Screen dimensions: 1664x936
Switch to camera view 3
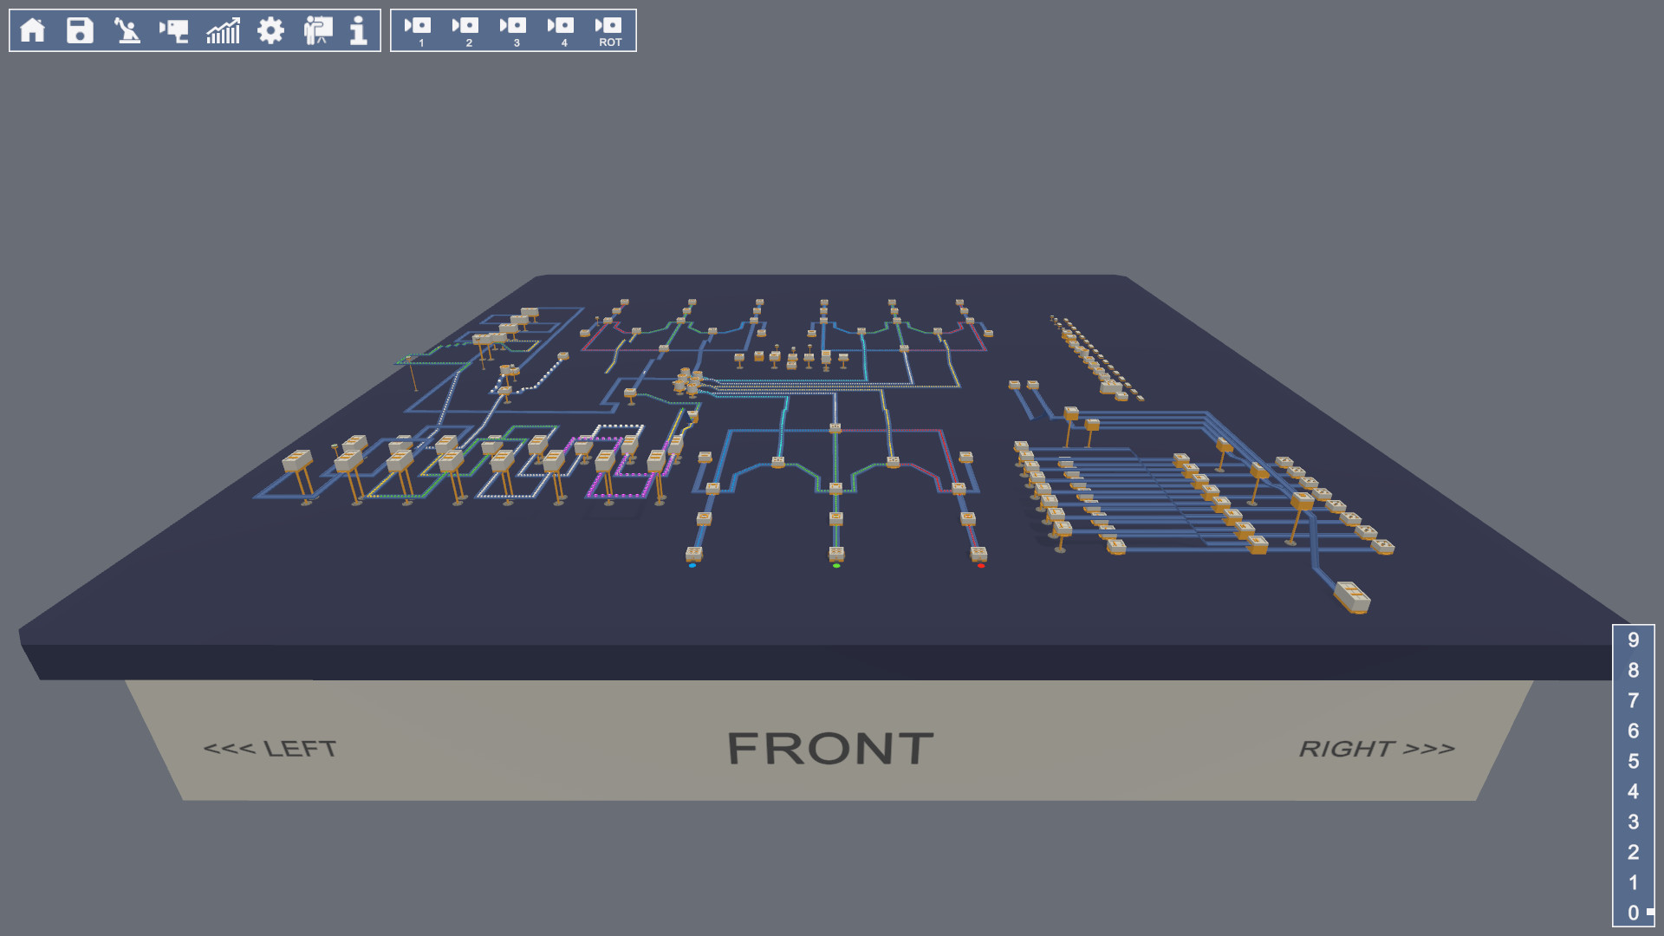click(514, 30)
